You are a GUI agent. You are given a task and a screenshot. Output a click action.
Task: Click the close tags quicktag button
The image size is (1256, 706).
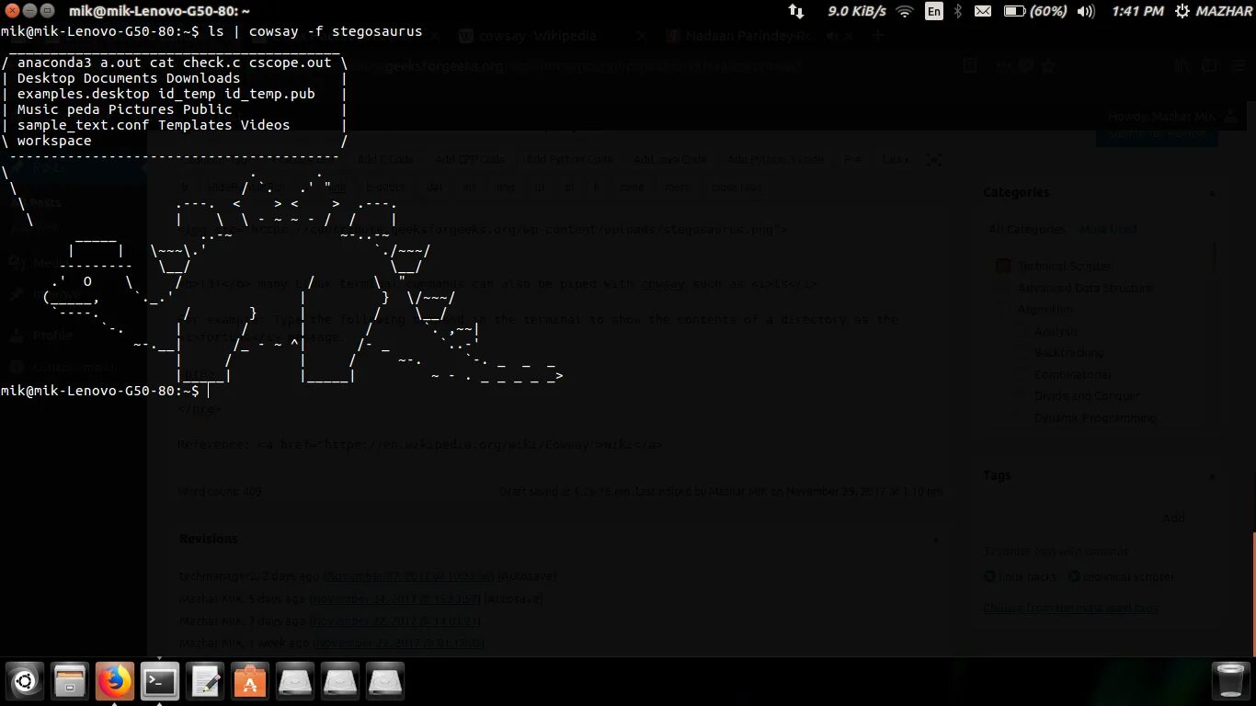(x=736, y=187)
